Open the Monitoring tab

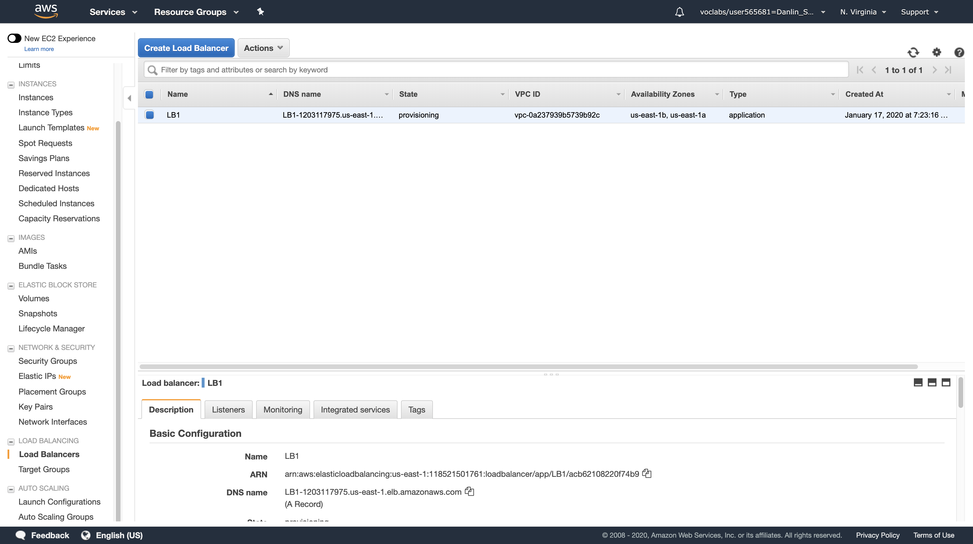283,410
